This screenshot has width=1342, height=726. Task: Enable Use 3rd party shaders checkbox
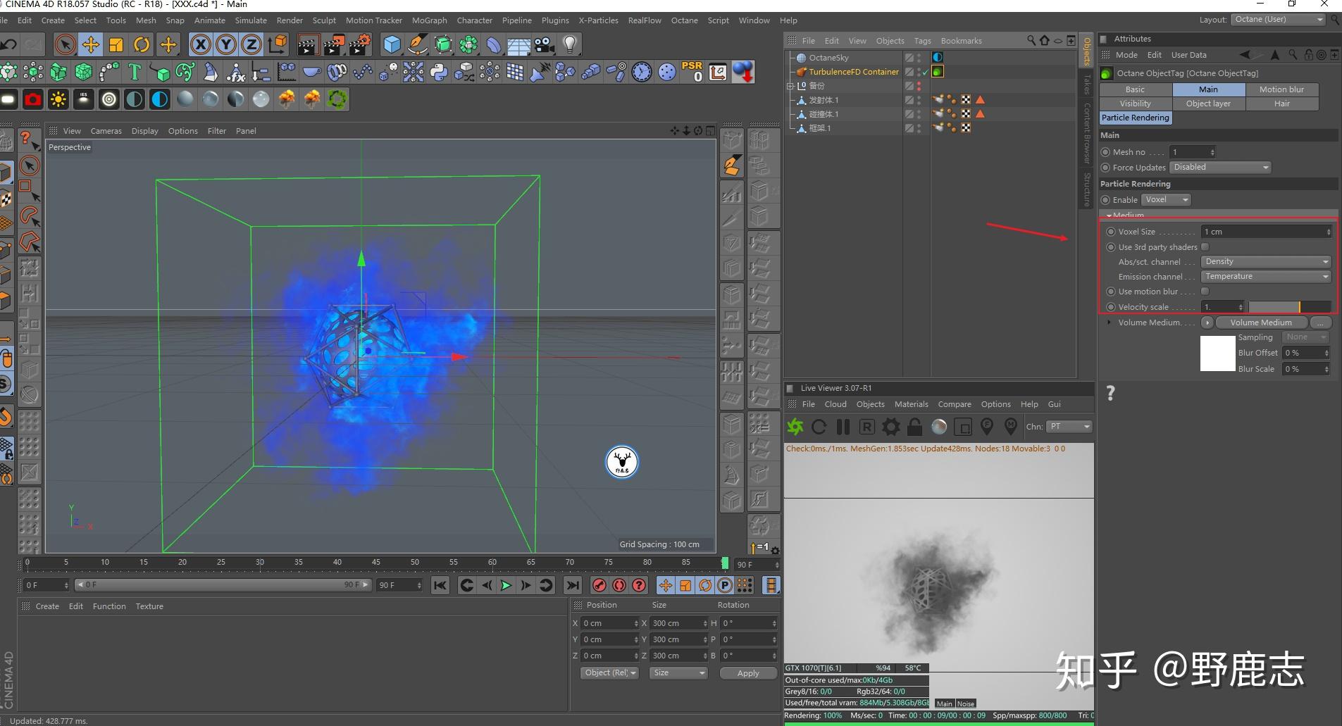click(1205, 247)
